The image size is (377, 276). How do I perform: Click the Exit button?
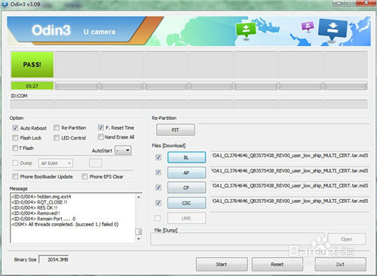click(x=340, y=264)
